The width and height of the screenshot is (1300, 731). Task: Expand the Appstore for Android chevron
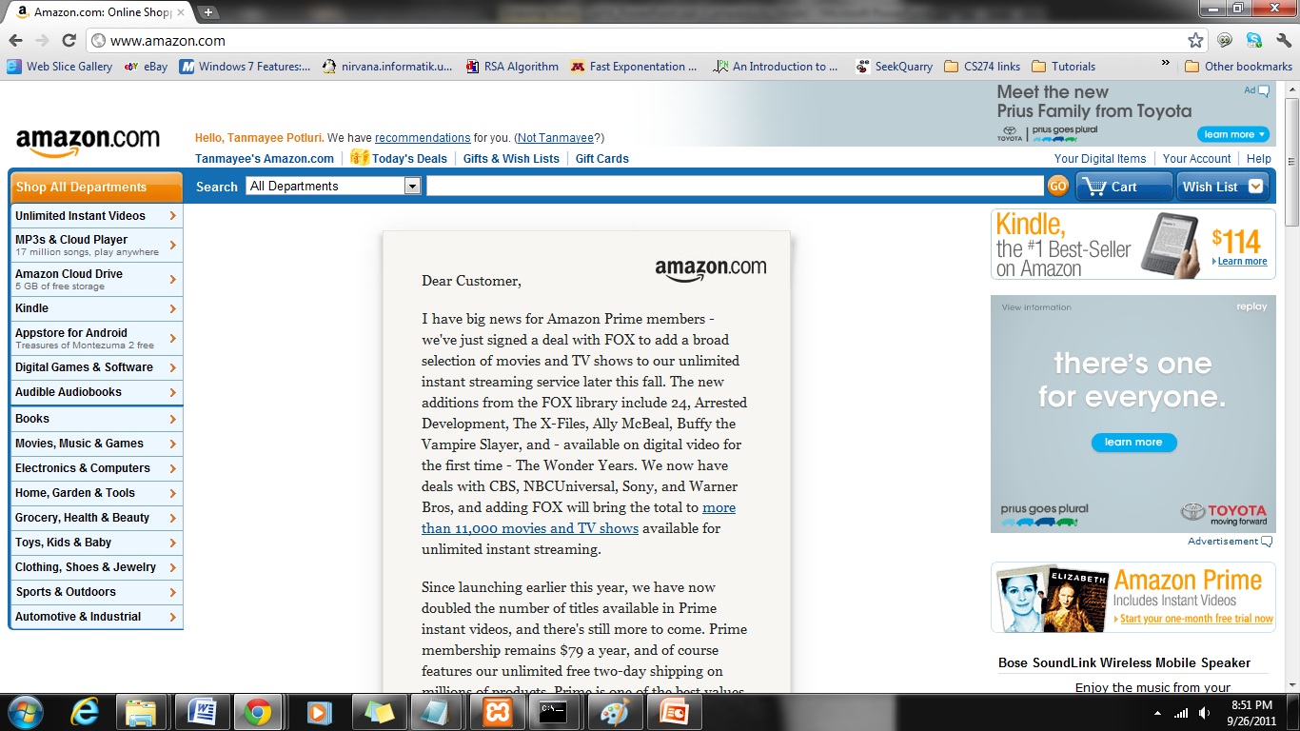pos(172,339)
